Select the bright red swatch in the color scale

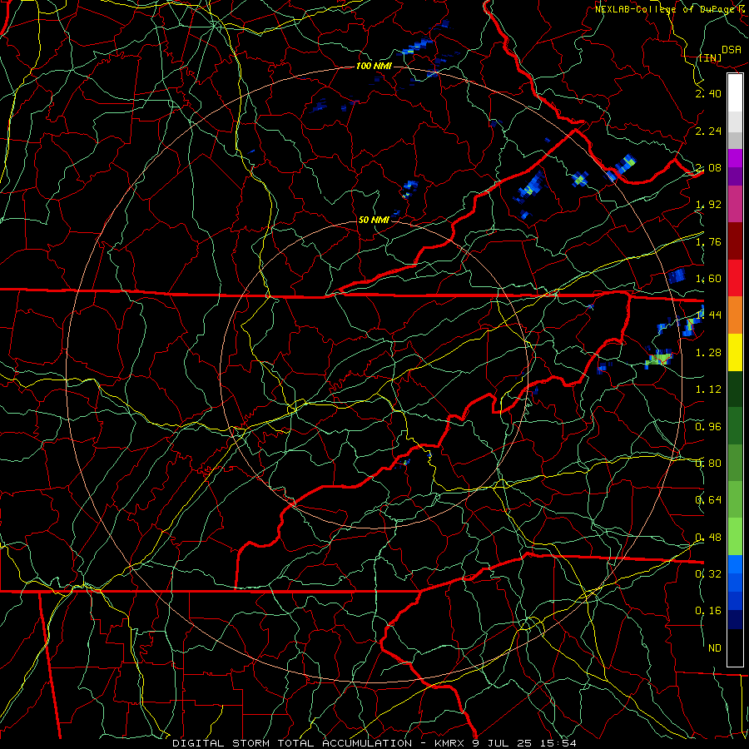[735, 279]
